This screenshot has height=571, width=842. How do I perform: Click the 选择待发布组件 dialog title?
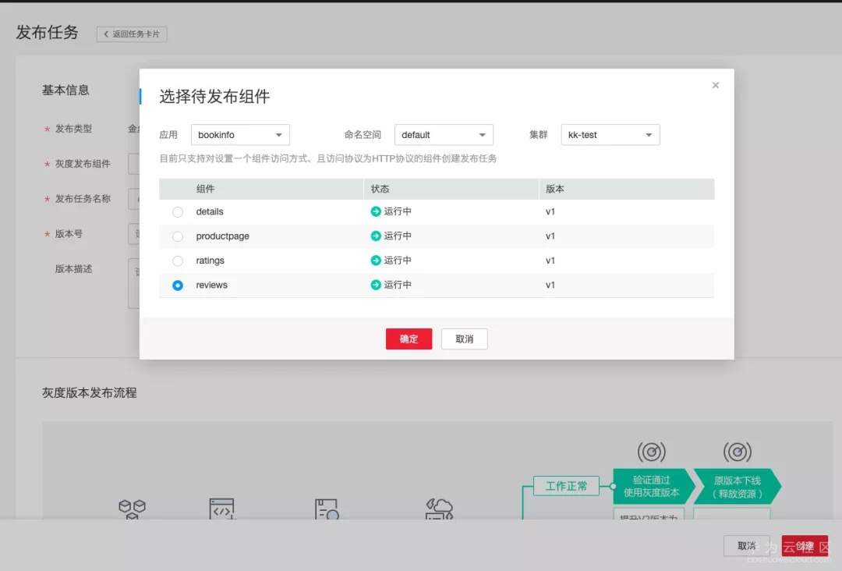click(x=214, y=97)
